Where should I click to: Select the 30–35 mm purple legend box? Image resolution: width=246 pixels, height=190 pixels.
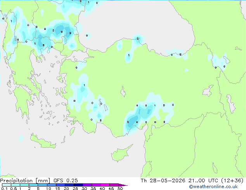[x=87, y=185]
